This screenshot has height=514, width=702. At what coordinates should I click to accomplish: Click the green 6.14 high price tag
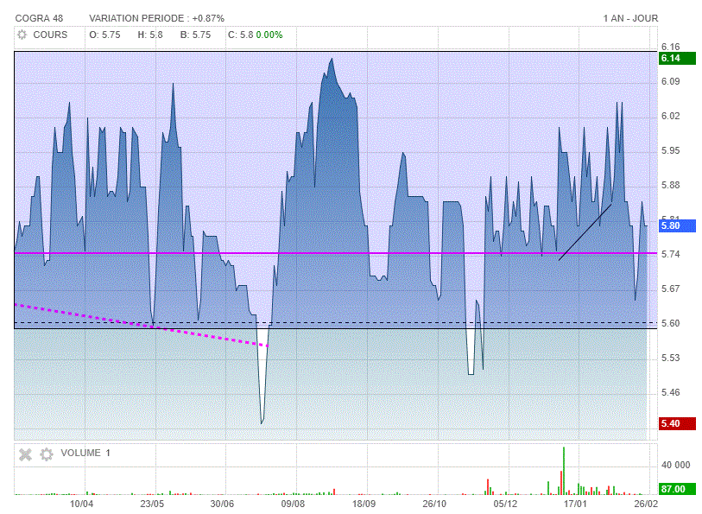coord(677,58)
